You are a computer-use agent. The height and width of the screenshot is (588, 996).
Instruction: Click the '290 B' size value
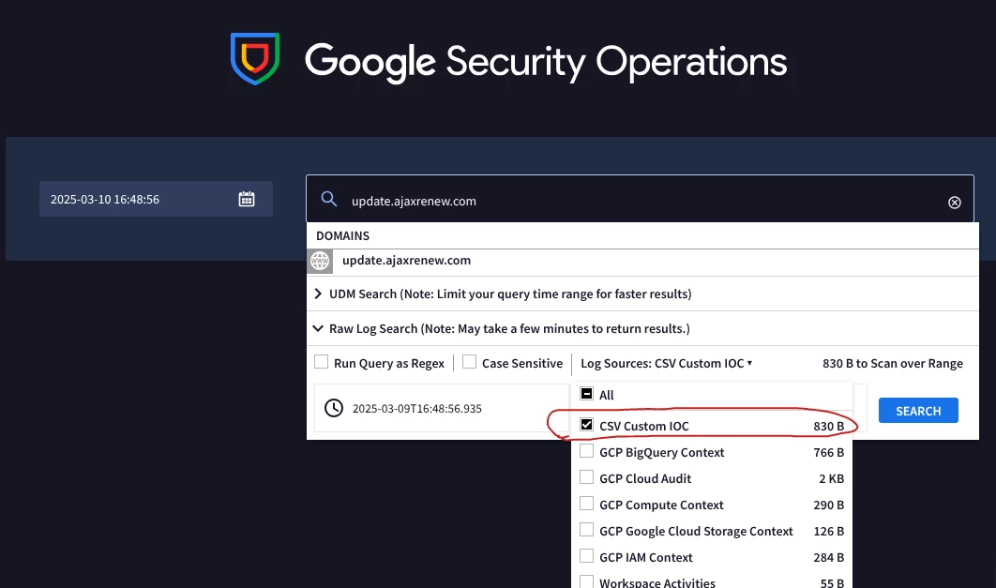point(828,505)
